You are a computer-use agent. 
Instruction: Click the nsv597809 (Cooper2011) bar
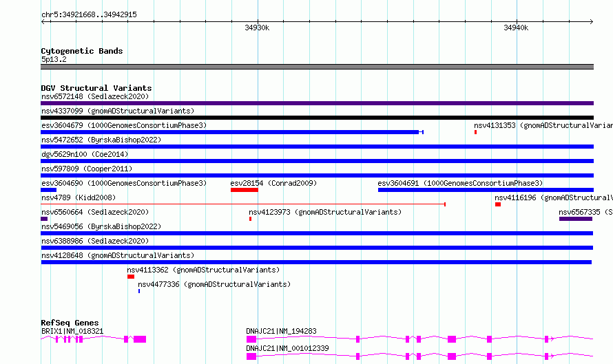[x=317, y=175]
